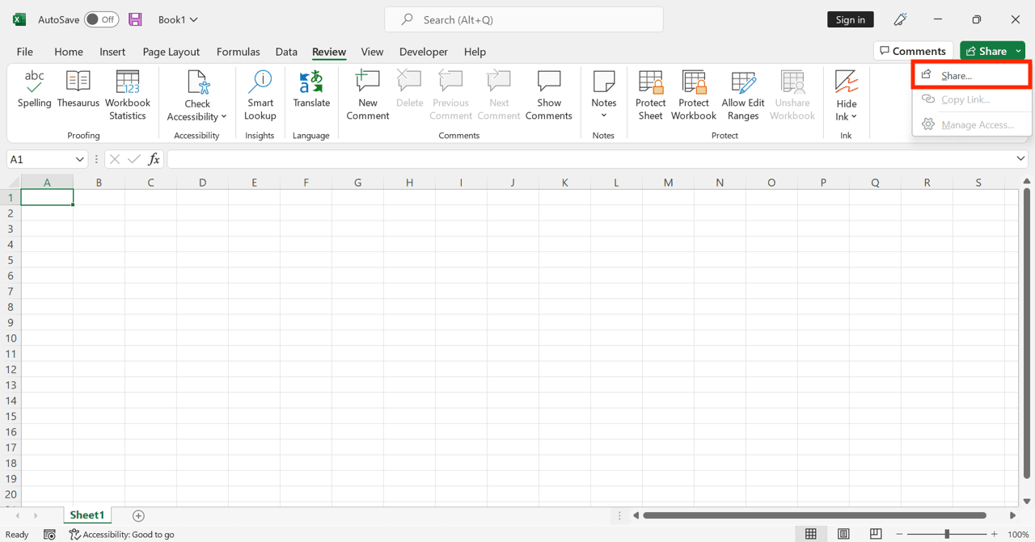Switch to the Insert tab
1035x542 pixels.
pos(112,52)
